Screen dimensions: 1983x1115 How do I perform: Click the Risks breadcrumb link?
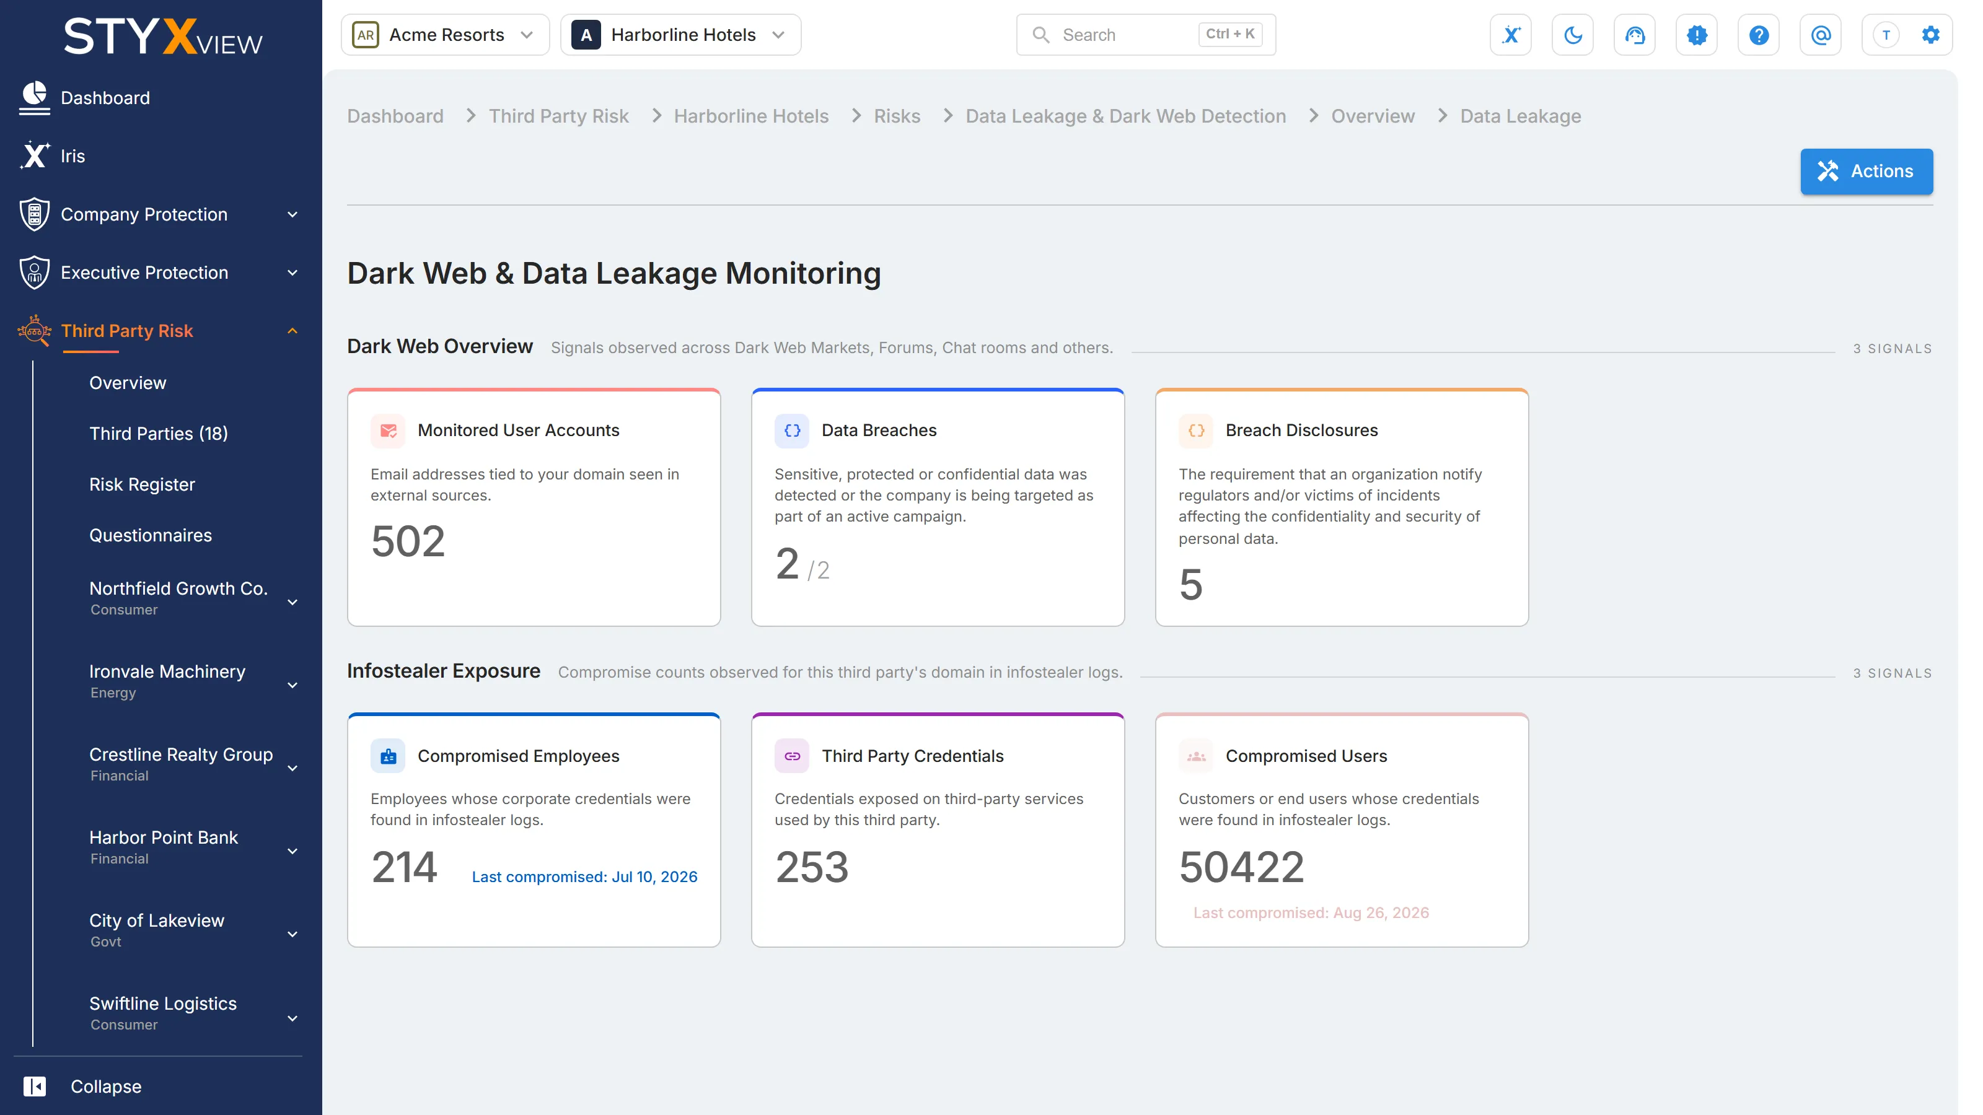pyautogui.click(x=897, y=115)
